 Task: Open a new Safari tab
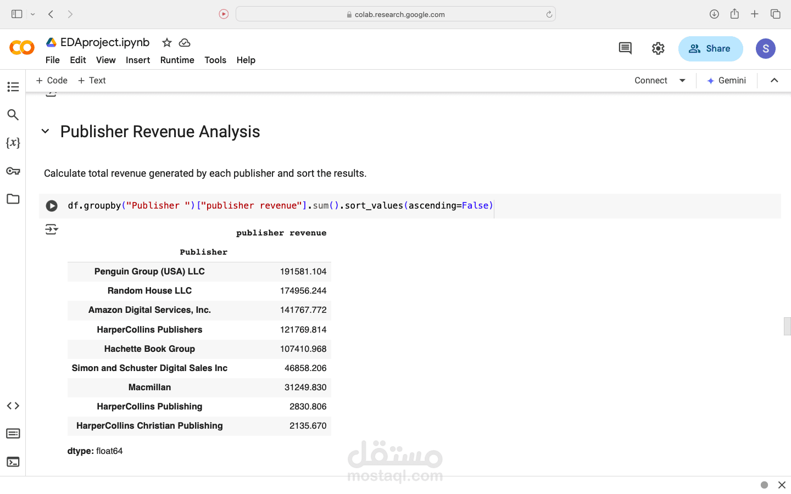[755, 14]
